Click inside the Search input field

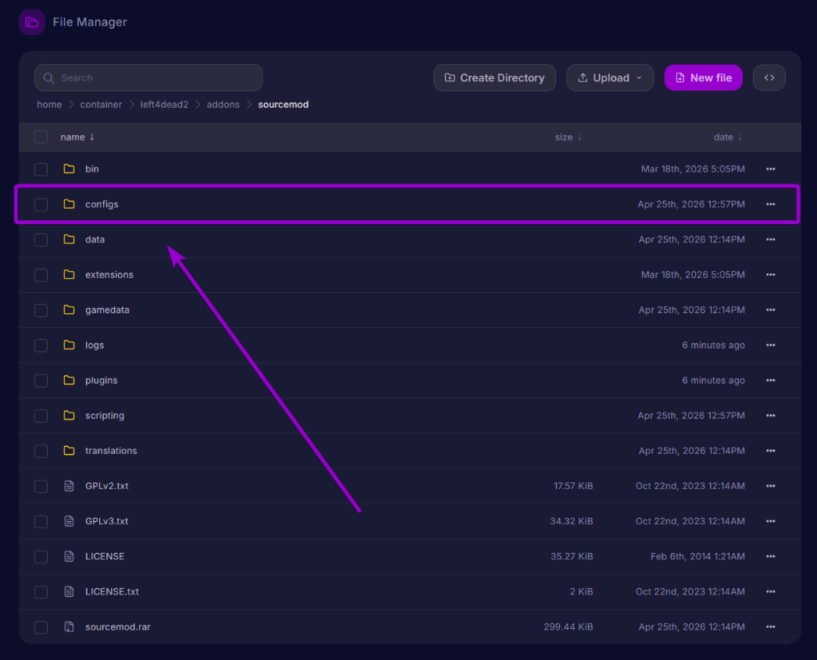click(x=148, y=77)
